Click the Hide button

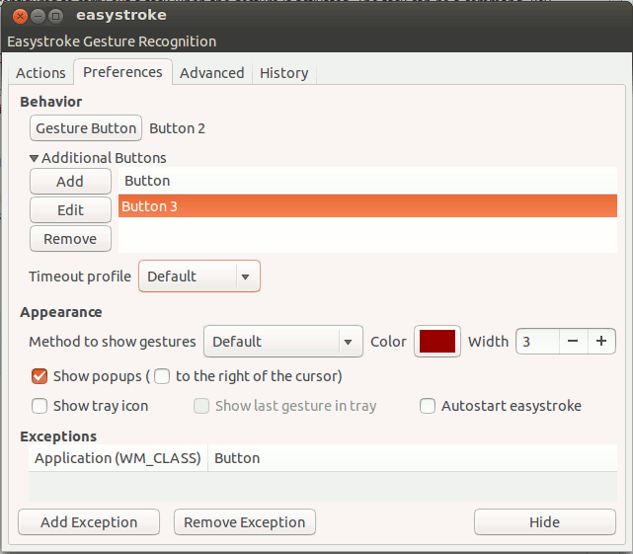point(545,522)
